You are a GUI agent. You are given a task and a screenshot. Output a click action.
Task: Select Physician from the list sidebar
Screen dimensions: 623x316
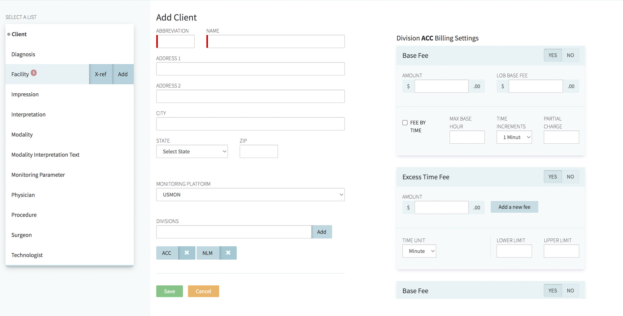click(x=23, y=195)
